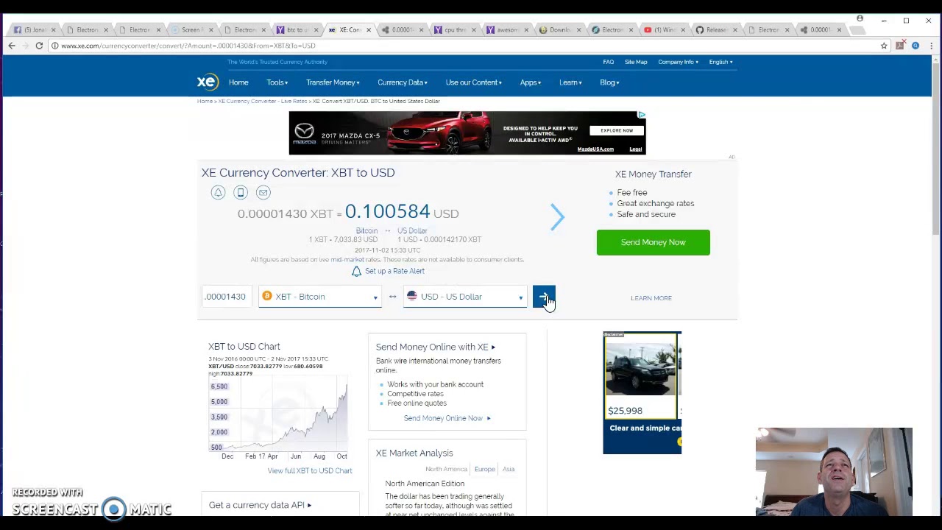Switch to the 'cpu thre' Yahoo tab
This screenshot has width=942, height=530.
tap(454, 29)
